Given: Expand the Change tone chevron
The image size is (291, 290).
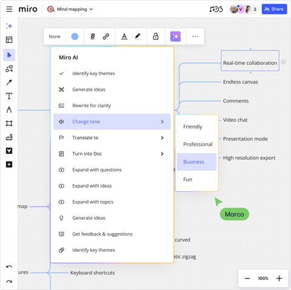Looking at the screenshot, I should 162,122.
